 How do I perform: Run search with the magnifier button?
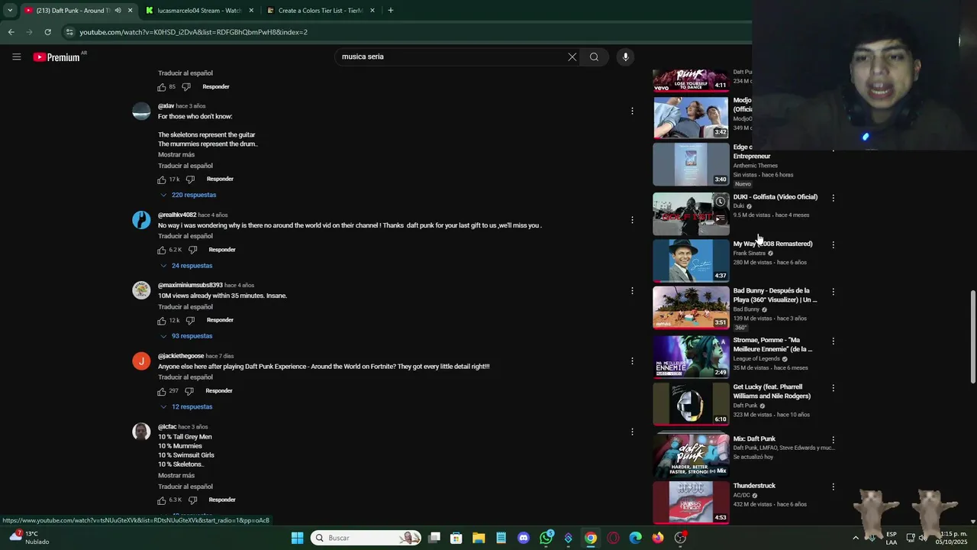[594, 57]
